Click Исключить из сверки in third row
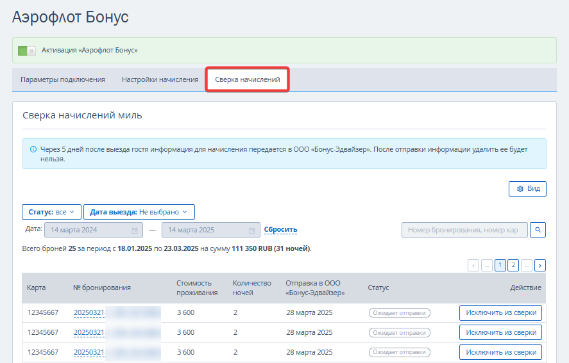569x363 pixels. (x=501, y=352)
